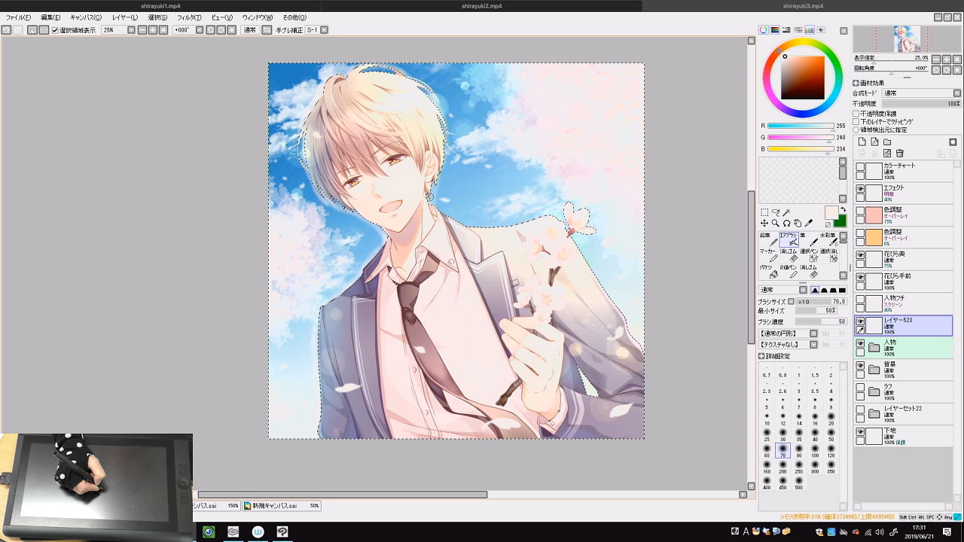Screen dimensions: 964x542
Task: Select the 選択ペン selection pen tool
Action: point(809,255)
